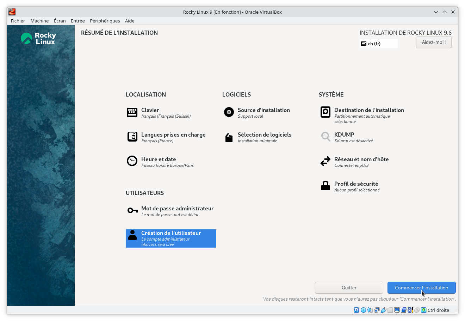Open Sélection de logiciels package icon
The width and height of the screenshot is (465, 321).
(x=229, y=137)
